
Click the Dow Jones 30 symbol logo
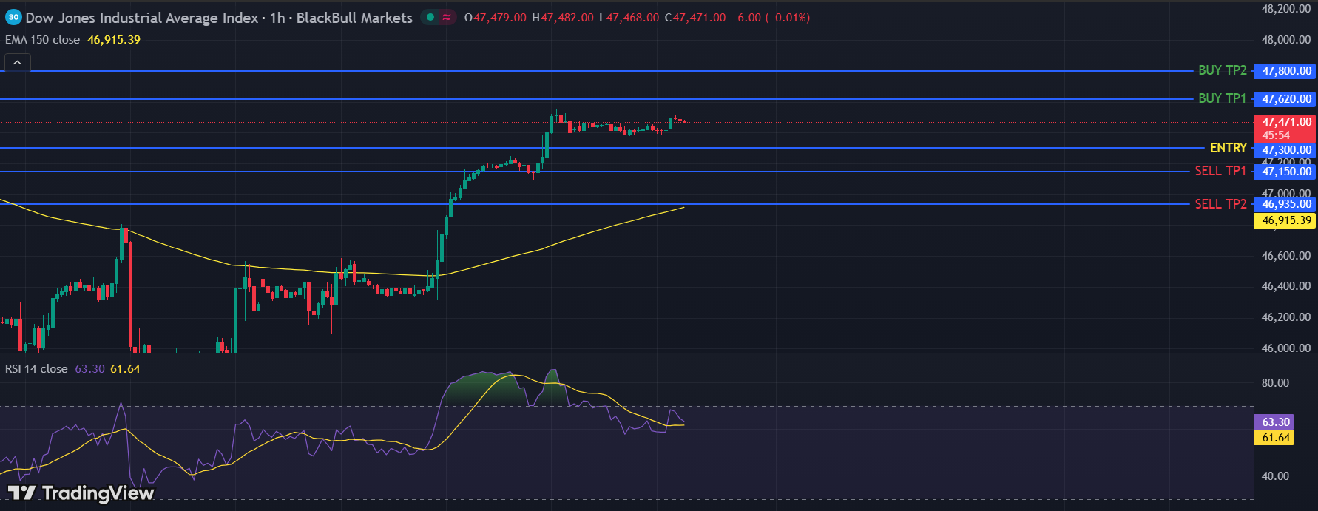click(x=13, y=18)
